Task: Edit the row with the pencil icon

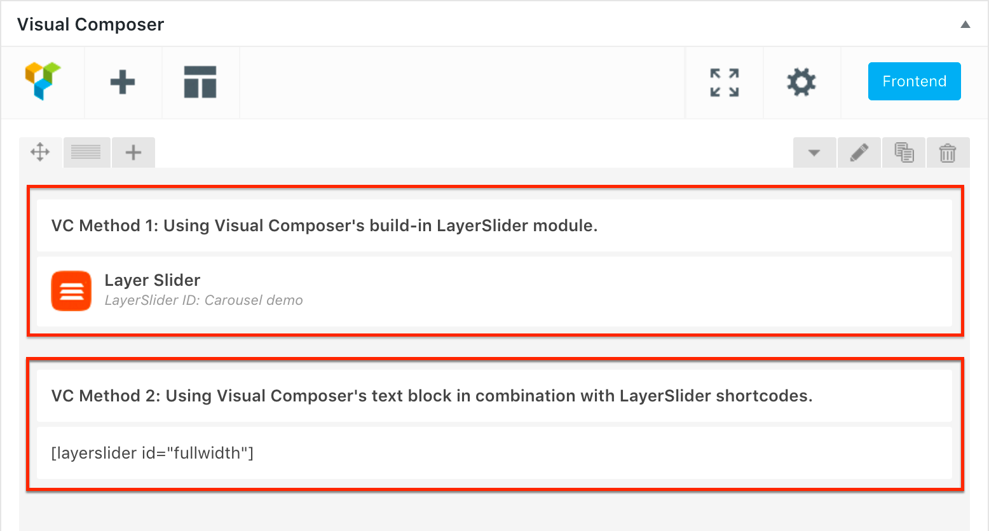Action: (x=859, y=152)
